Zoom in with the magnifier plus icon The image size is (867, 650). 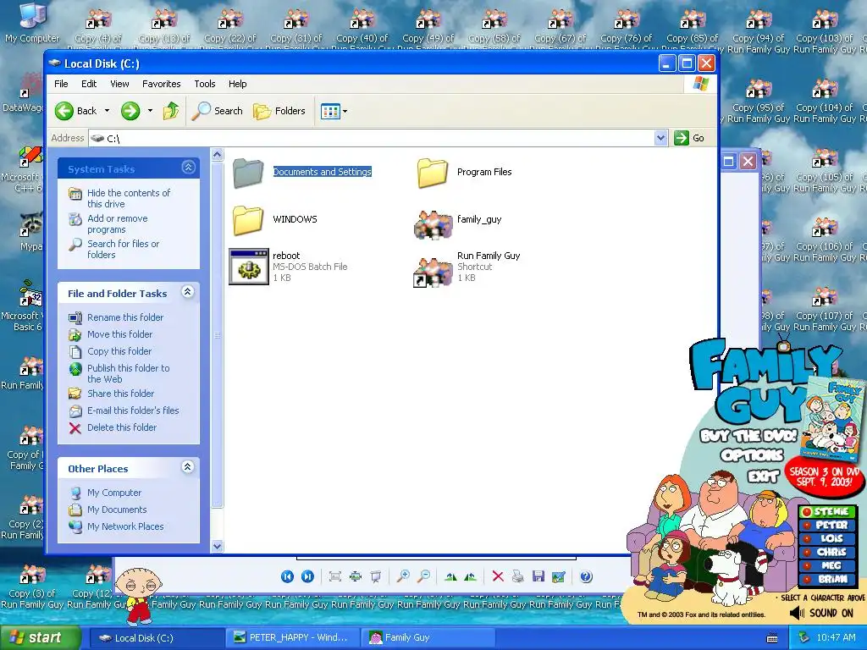pos(403,576)
